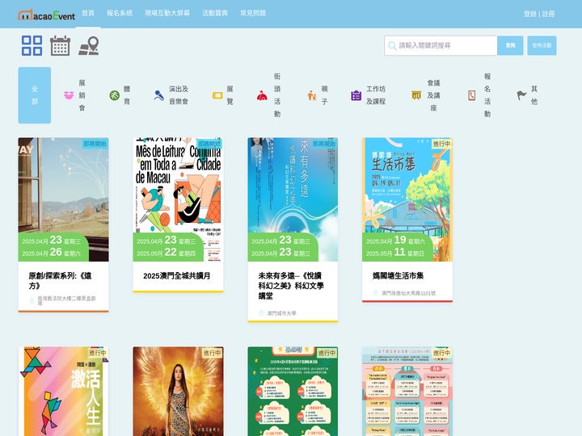The width and height of the screenshot is (582, 436).
Task: Open 現場互動大屏幕 nav item
Action: [x=167, y=14]
